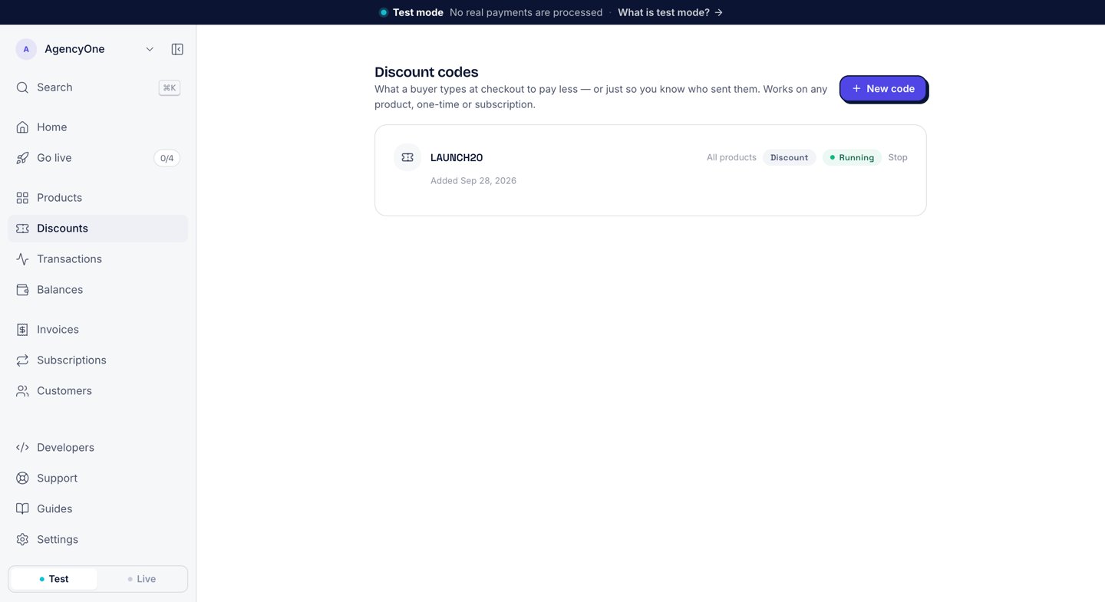The height and width of the screenshot is (602, 1105).
Task: Click the Subscriptions repeat icon
Action: [22, 360]
